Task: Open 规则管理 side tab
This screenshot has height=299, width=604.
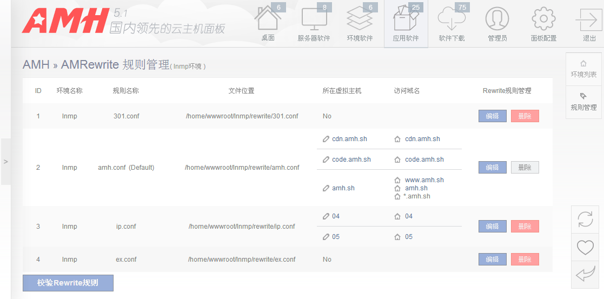Action: pyautogui.click(x=583, y=102)
